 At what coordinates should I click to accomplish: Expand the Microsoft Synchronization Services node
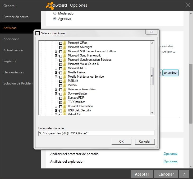[56, 60]
